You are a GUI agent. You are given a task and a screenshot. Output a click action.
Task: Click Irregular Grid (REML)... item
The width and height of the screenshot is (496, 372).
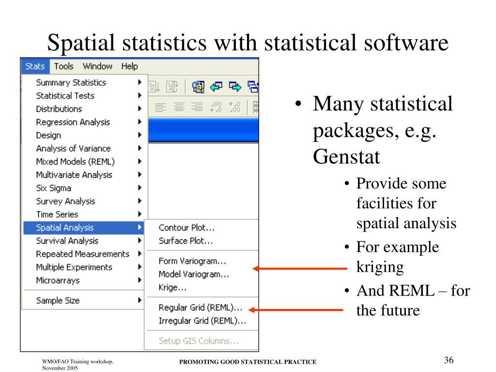(x=202, y=321)
